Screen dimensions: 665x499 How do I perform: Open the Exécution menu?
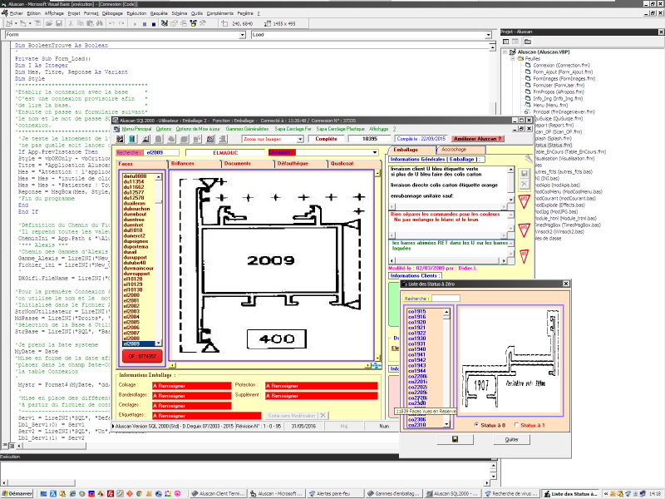[136, 13]
